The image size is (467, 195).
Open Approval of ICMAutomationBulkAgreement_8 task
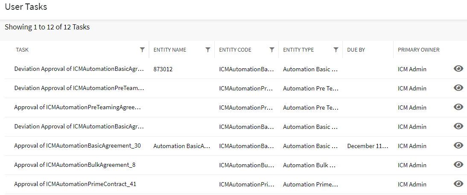(75, 165)
